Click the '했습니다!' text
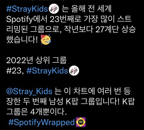The image size is (144, 130). [x=22, y=40]
